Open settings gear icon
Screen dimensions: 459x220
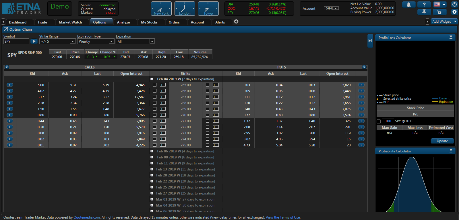pos(454,12)
